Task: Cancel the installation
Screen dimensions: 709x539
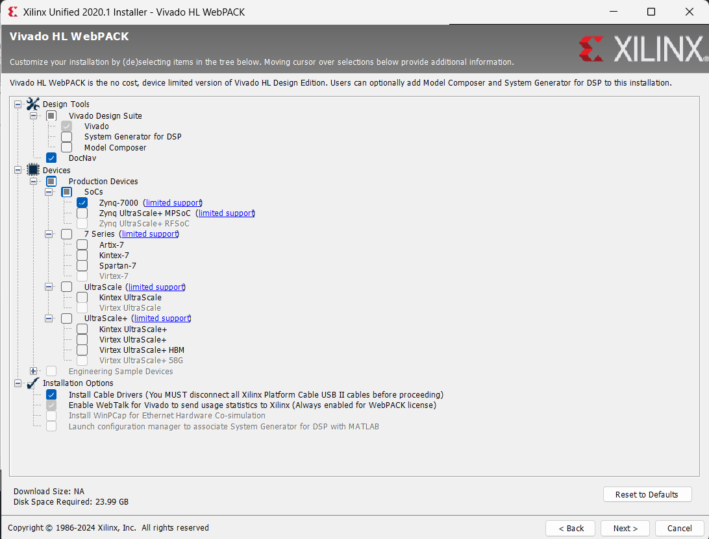Action: coord(679,528)
